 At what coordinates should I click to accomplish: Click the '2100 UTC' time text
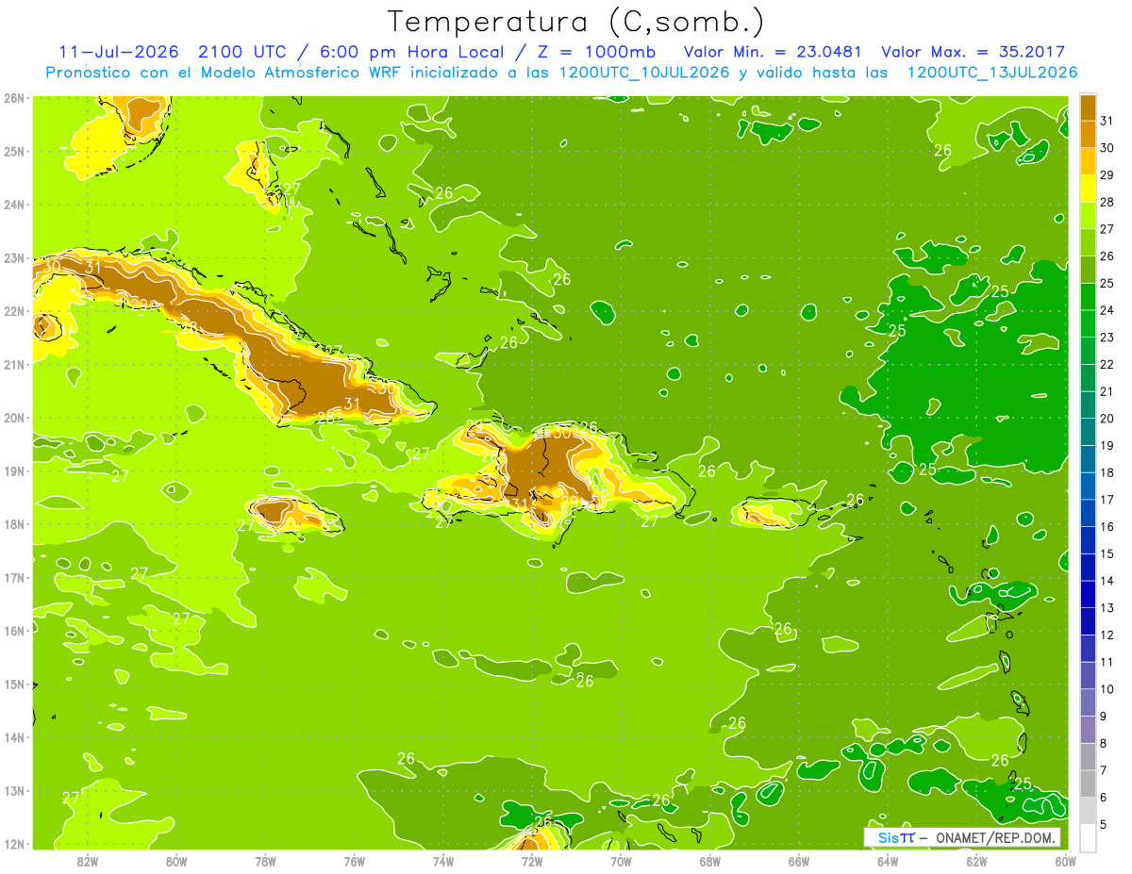click(x=241, y=52)
